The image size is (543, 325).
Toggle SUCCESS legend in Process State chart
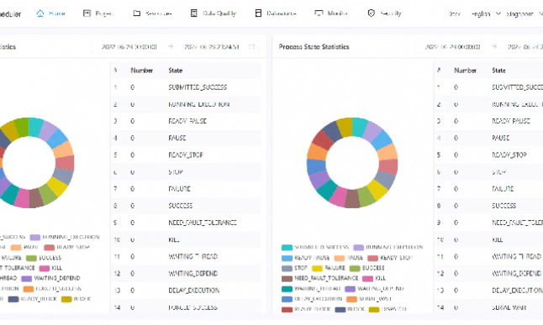[367, 268]
